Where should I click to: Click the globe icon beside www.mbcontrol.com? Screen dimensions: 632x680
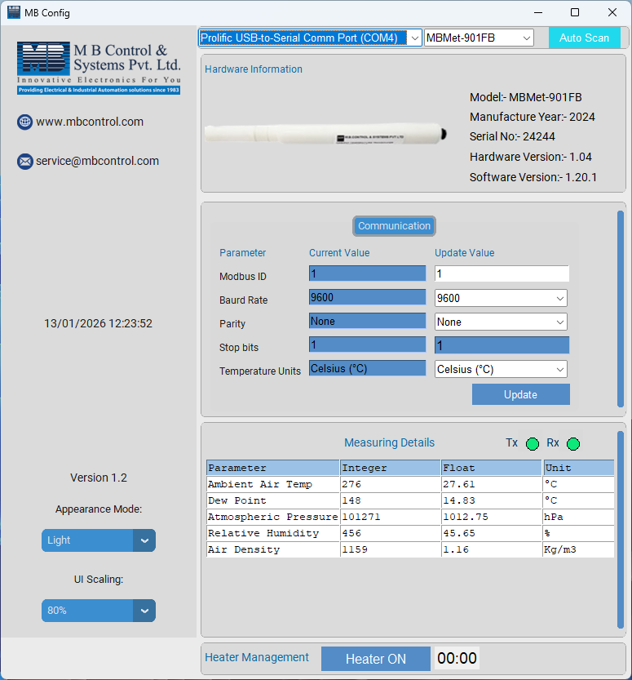pyautogui.click(x=24, y=122)
